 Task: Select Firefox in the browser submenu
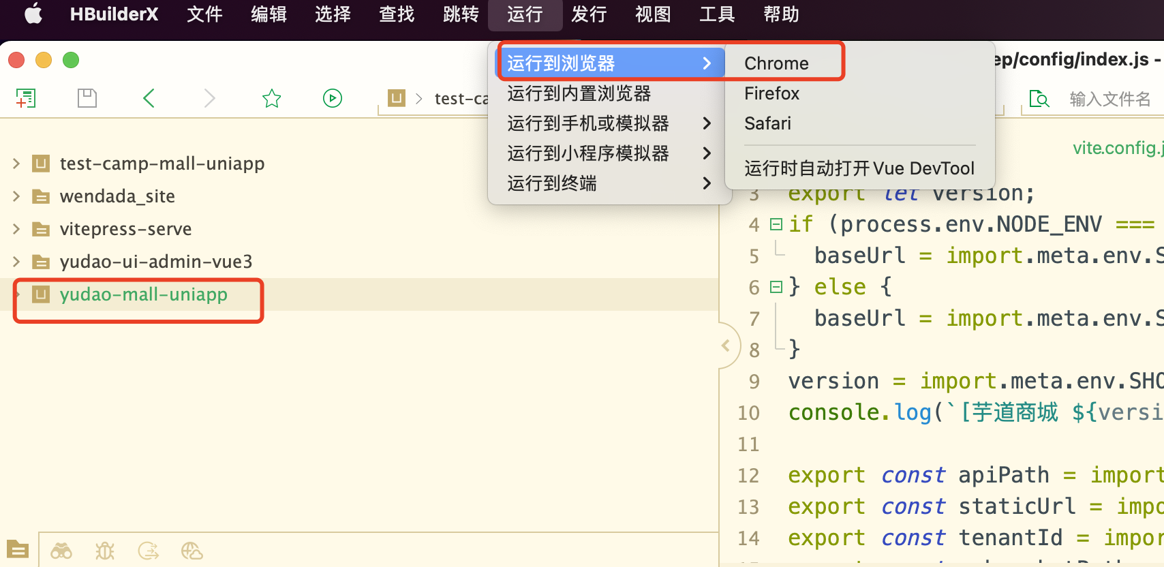(x=859, y=93)
